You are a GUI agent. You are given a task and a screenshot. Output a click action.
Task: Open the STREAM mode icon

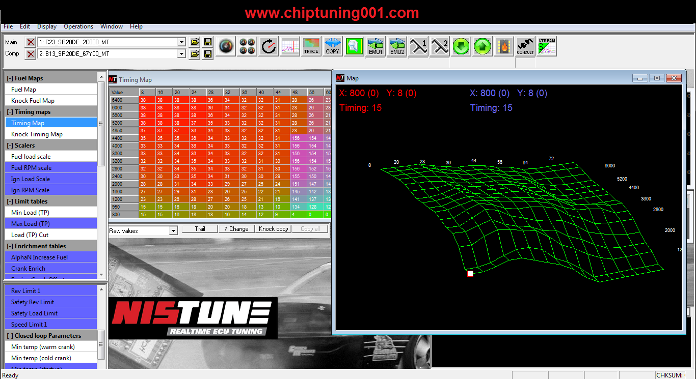tap(547, 46)
